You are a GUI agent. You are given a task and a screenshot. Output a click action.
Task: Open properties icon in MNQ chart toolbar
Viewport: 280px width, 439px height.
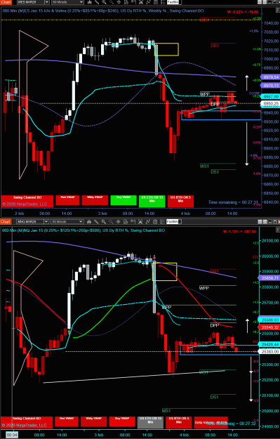coord(163,222)
